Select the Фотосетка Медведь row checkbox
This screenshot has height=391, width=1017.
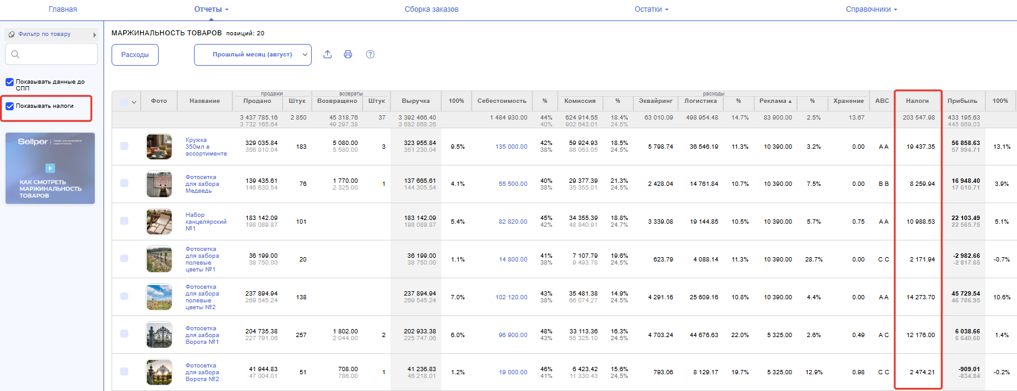tap(125, 183)
